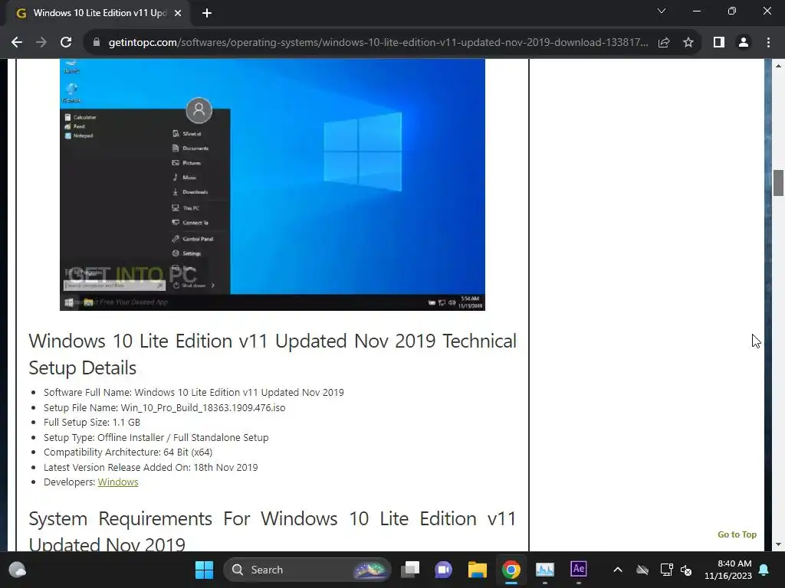Click the 'Software Full Name' list item

(194, 393)
